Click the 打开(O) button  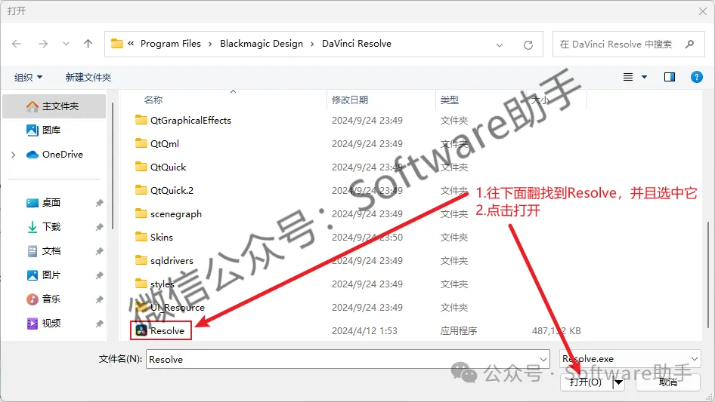point(586,382)
